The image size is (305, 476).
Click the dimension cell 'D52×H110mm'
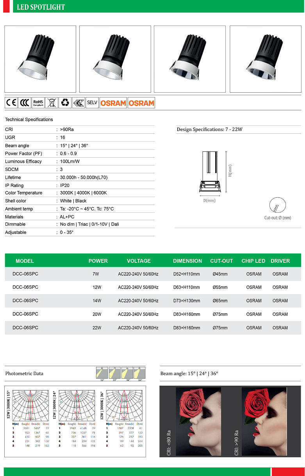[187, 274]
